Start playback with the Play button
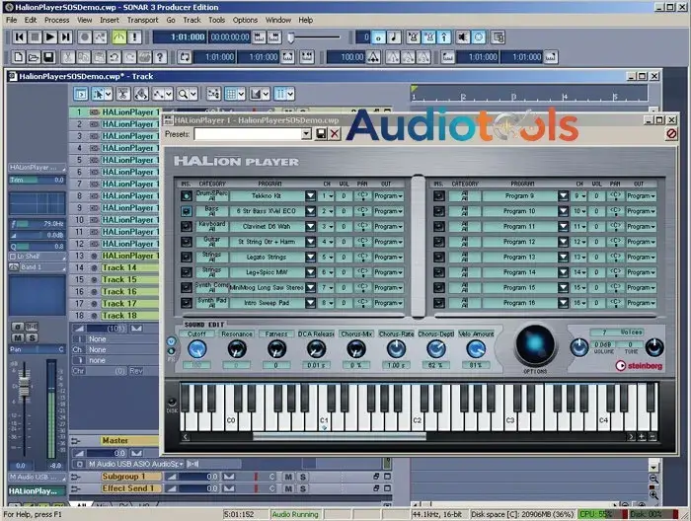Screen dimensions: 691x521 click(50, 37)
